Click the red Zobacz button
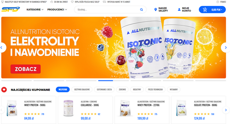230x124 pixels. click(25, 69)
